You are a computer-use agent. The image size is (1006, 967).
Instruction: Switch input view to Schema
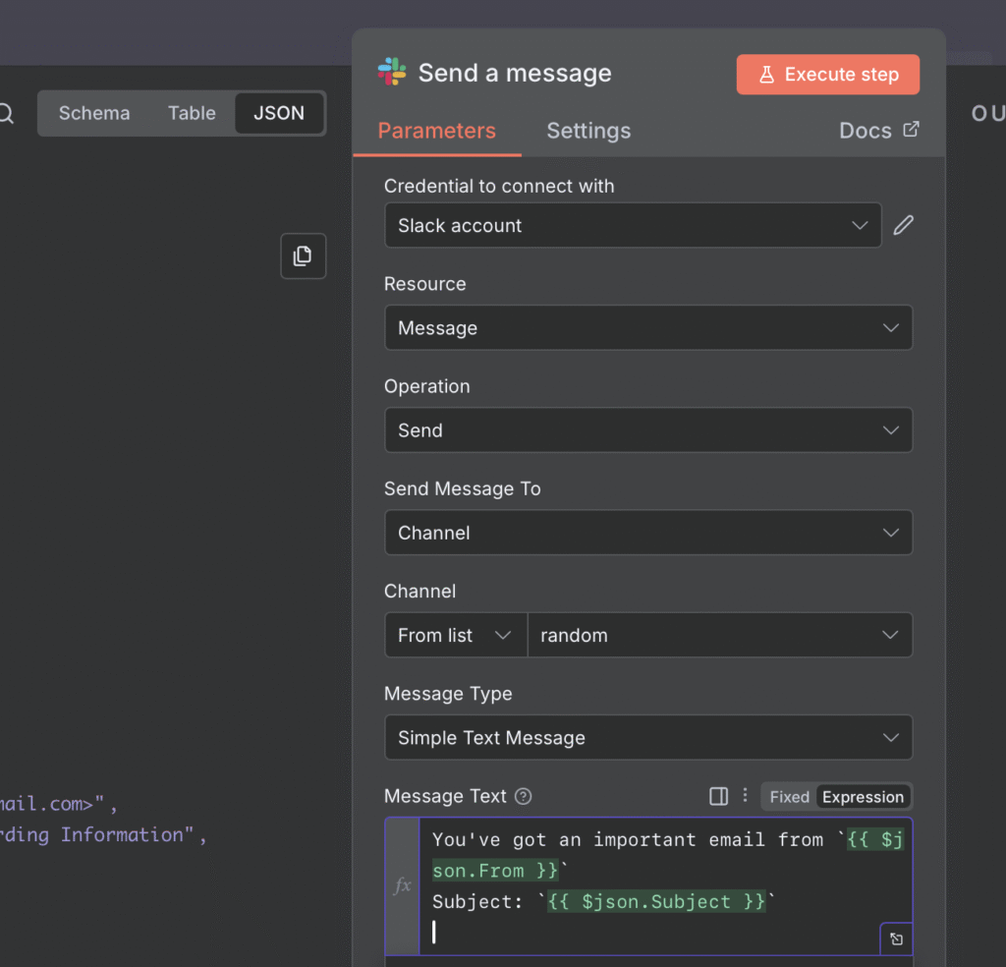tap(94, 113)
